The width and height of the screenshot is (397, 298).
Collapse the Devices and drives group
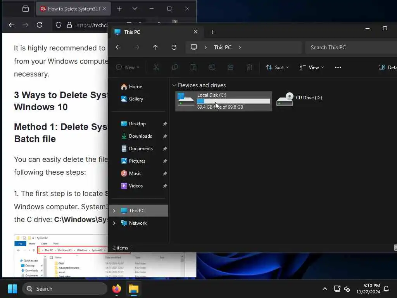pyautogui.click(x=174, y=85)
